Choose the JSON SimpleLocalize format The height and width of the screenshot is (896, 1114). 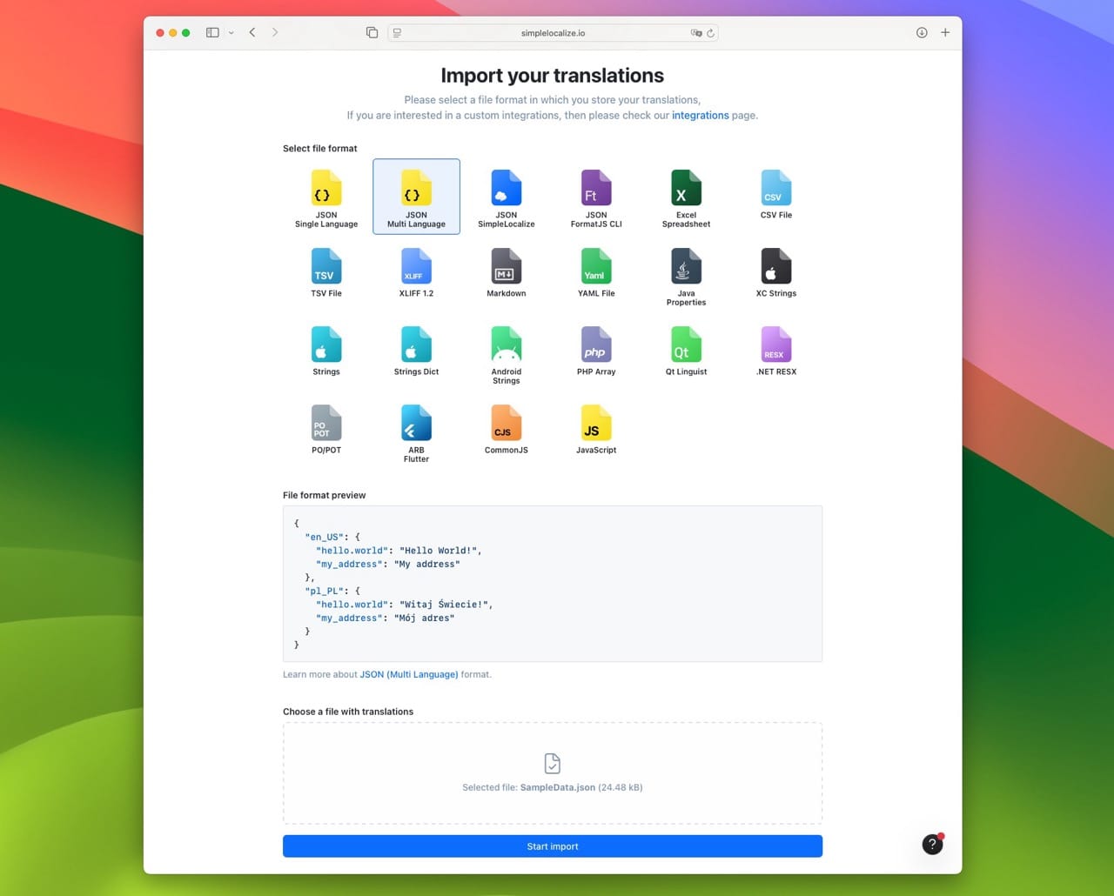pyautogui.click(x=507, y=198)
